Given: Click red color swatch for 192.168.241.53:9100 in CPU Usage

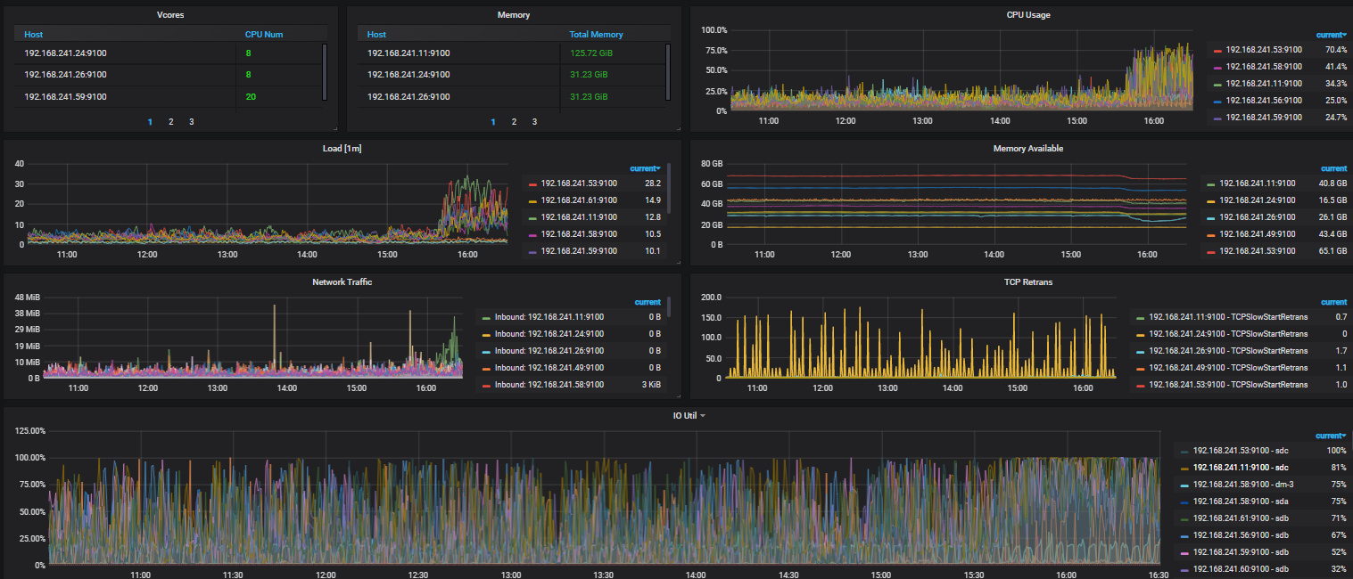Looking at the screenshot, I should [1217, 51].
